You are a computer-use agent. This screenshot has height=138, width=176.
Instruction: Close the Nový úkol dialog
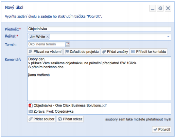[x=168, y=8]
